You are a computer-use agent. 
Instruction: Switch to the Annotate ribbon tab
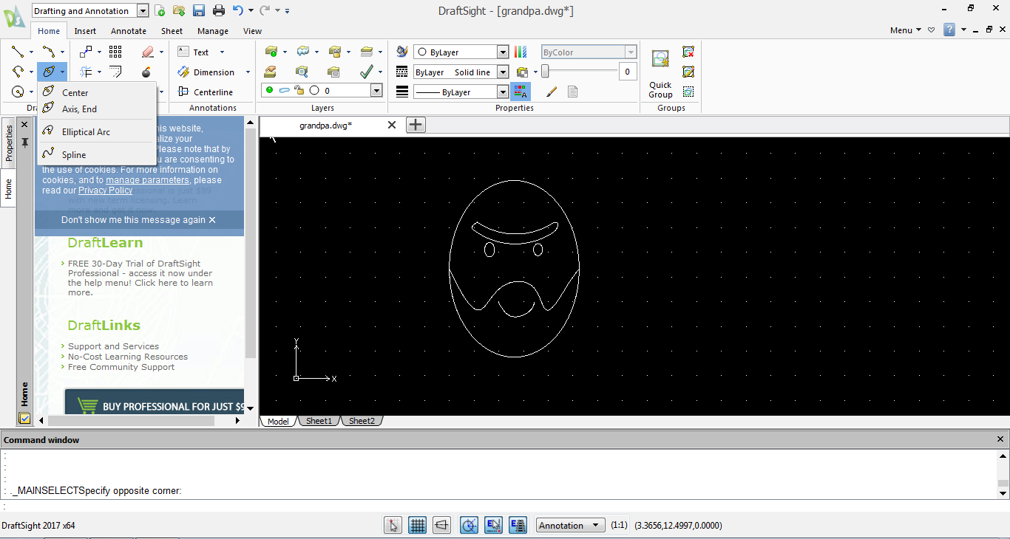129,31
